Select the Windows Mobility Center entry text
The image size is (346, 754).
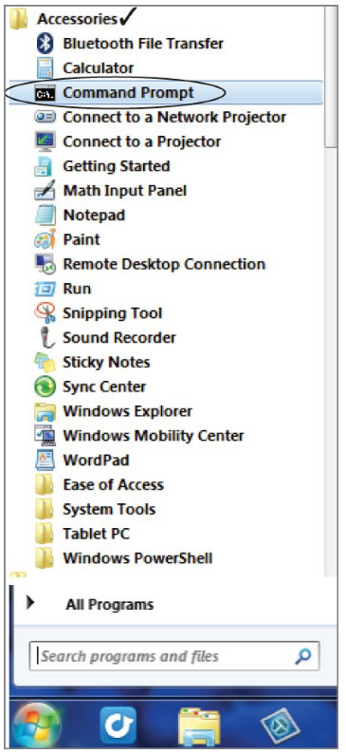tap(154, 436)
